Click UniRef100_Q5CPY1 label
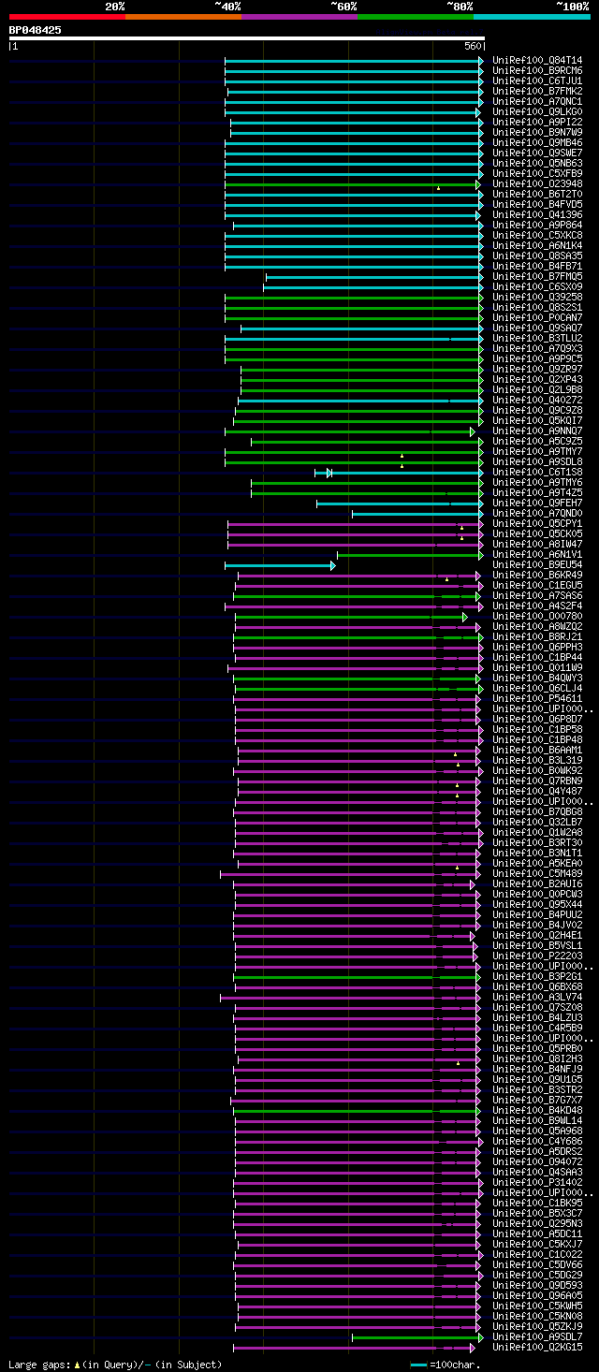Viewport: 599px width, 1372px height. (537, 523)
